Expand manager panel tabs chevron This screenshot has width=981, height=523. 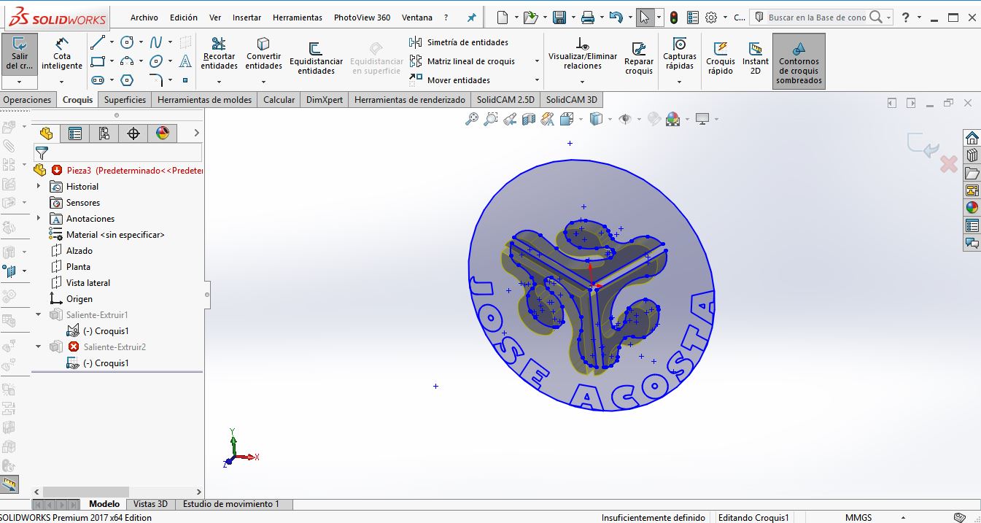tap(195, 133)
